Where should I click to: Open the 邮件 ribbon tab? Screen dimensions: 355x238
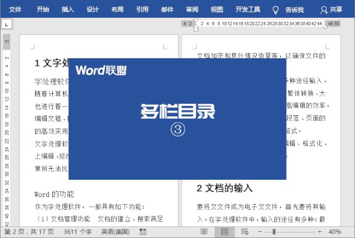point(167,9)
